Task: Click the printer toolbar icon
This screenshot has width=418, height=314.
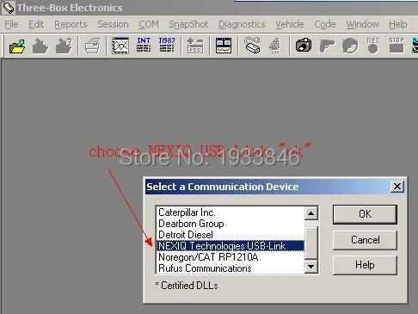Action: tap(93, 46)
